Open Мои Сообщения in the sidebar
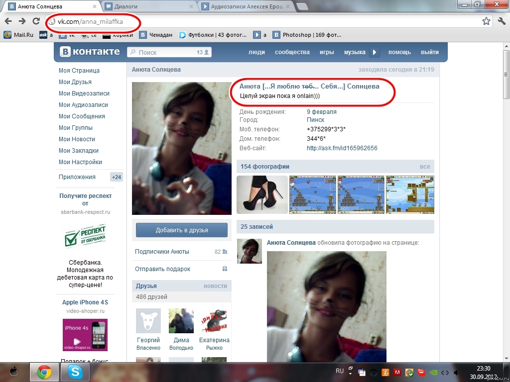The height and width of the screenshot is (382, 510). click(x=82, y=116)
